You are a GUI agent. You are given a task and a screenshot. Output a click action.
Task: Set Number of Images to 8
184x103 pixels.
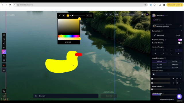click(x=179, y=54)
